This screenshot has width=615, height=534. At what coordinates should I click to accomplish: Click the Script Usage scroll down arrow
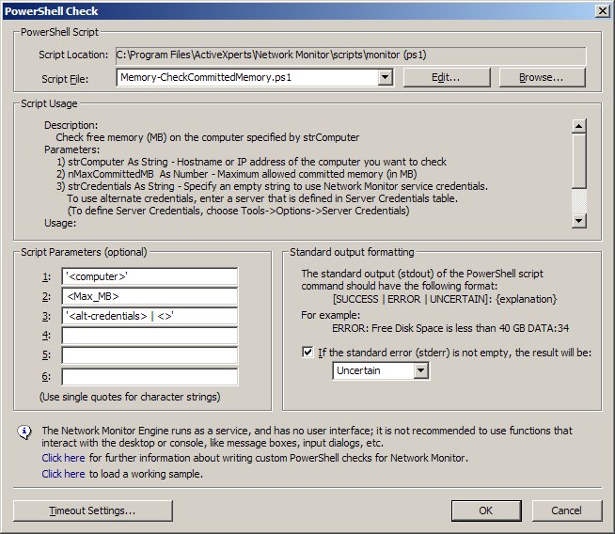tap(579, 221)
